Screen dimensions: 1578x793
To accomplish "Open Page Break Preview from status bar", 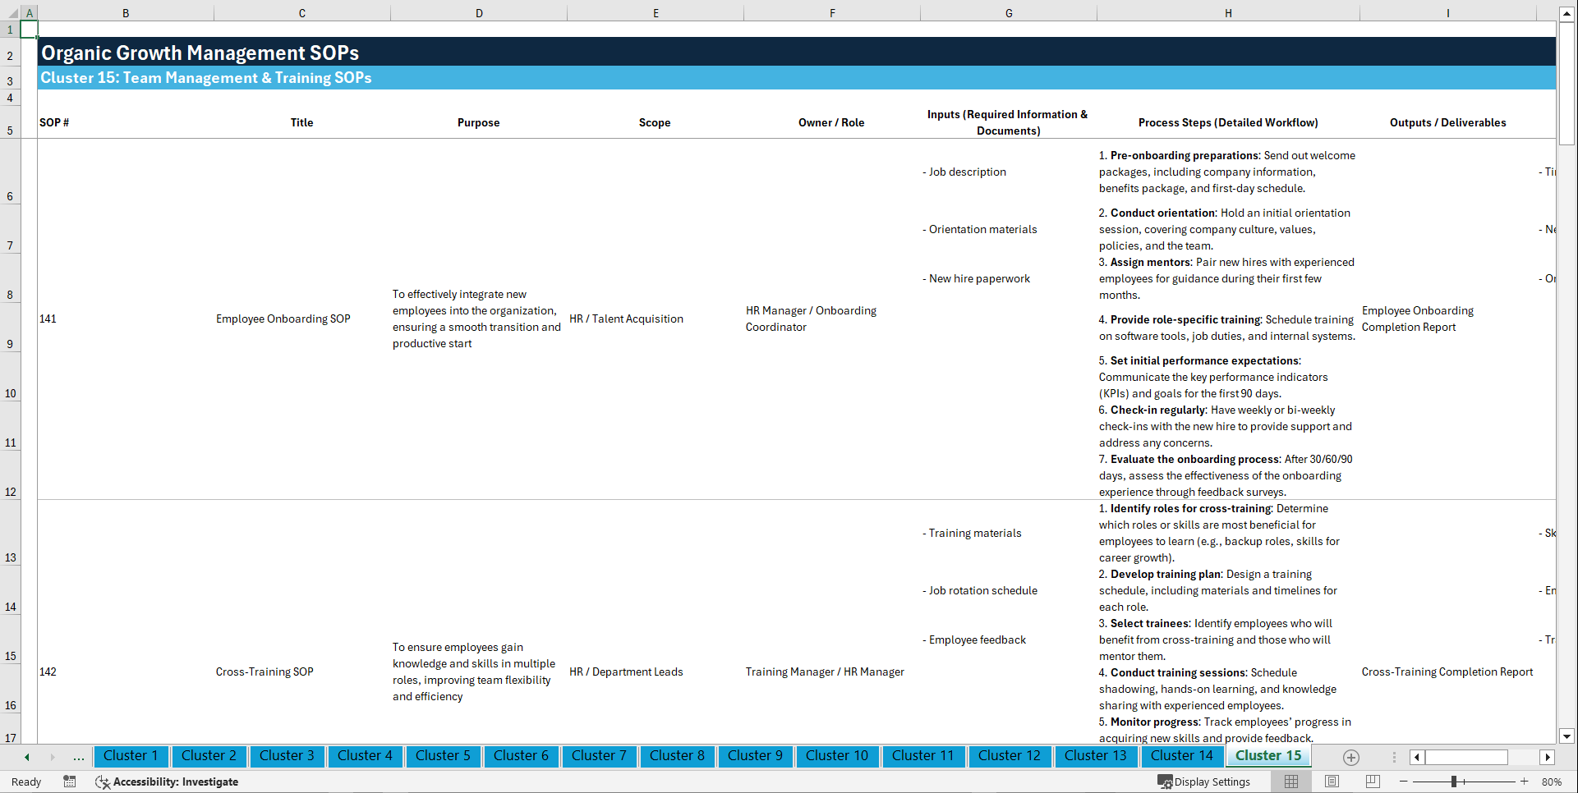I will (x=1370, y=782).
